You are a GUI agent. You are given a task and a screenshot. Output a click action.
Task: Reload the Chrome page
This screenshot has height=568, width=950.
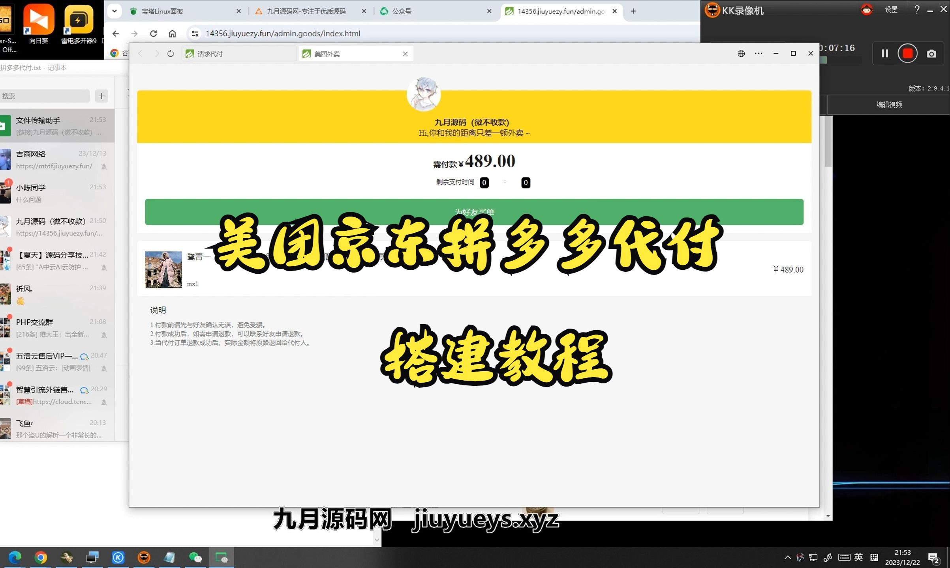[153, 34]
